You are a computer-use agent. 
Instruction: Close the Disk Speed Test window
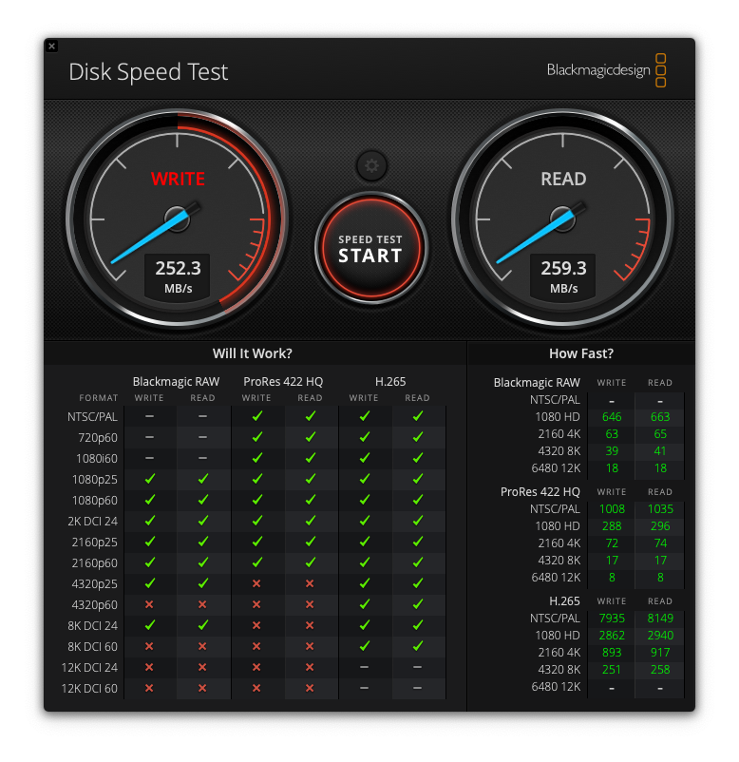pos(52,47)
